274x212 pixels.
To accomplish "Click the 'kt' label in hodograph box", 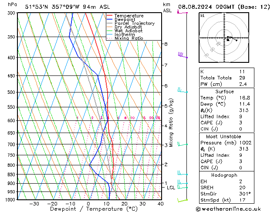I will tap(203, 15).
